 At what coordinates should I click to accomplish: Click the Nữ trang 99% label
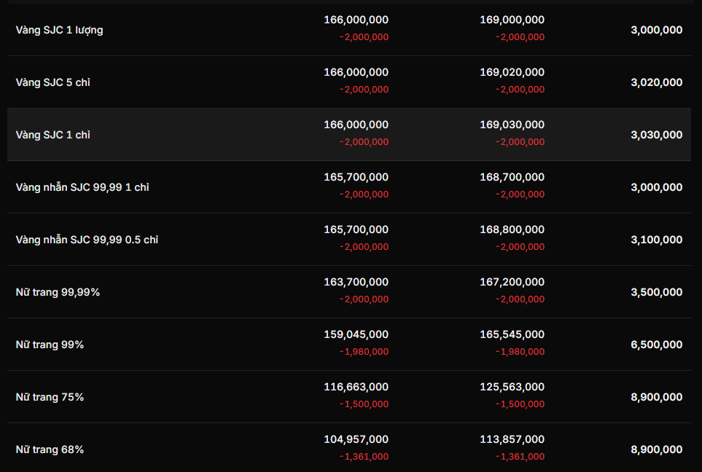click(x=50, y=345)
